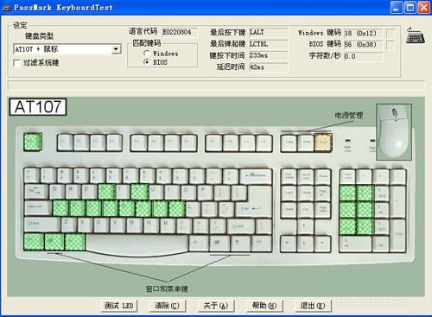Click the mouse picture beside the keyboard
Screen dimensions: 432x317
coord(394,131)
